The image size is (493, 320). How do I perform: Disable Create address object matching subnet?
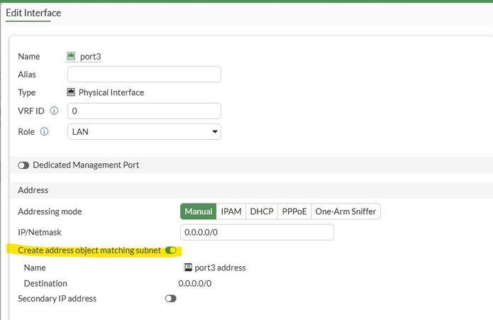point(170,250)
